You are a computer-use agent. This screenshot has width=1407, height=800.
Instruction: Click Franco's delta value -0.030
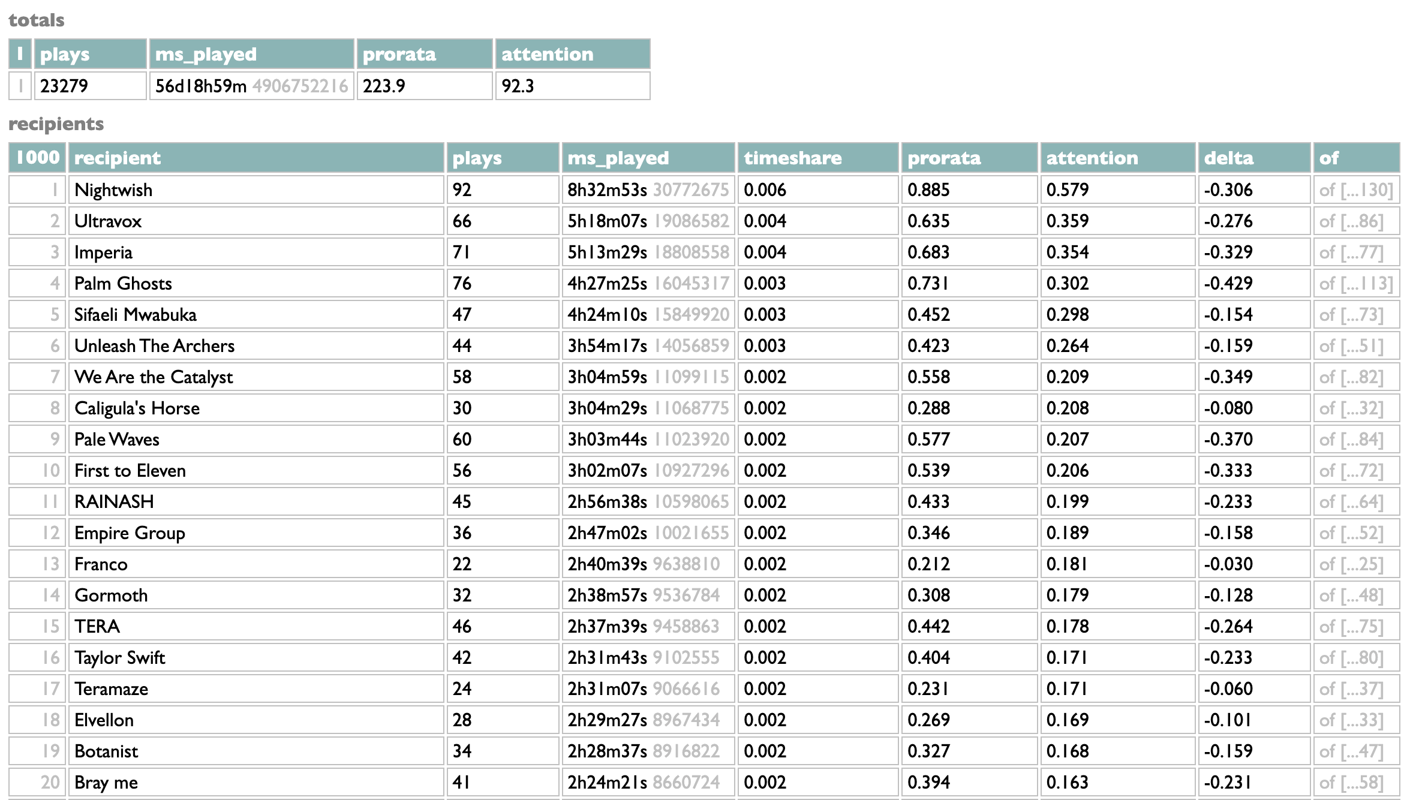pyautogui.click(x=1228, y=564)
